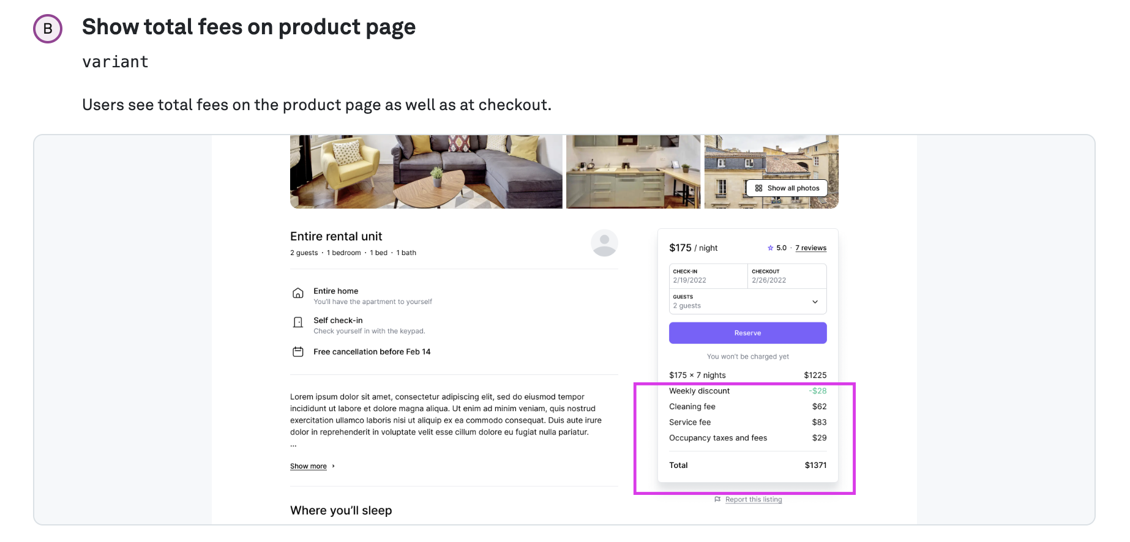This screenshot has height=542, width=1130.
Task: Open the Check-in date field
Action: coord(708,276)
